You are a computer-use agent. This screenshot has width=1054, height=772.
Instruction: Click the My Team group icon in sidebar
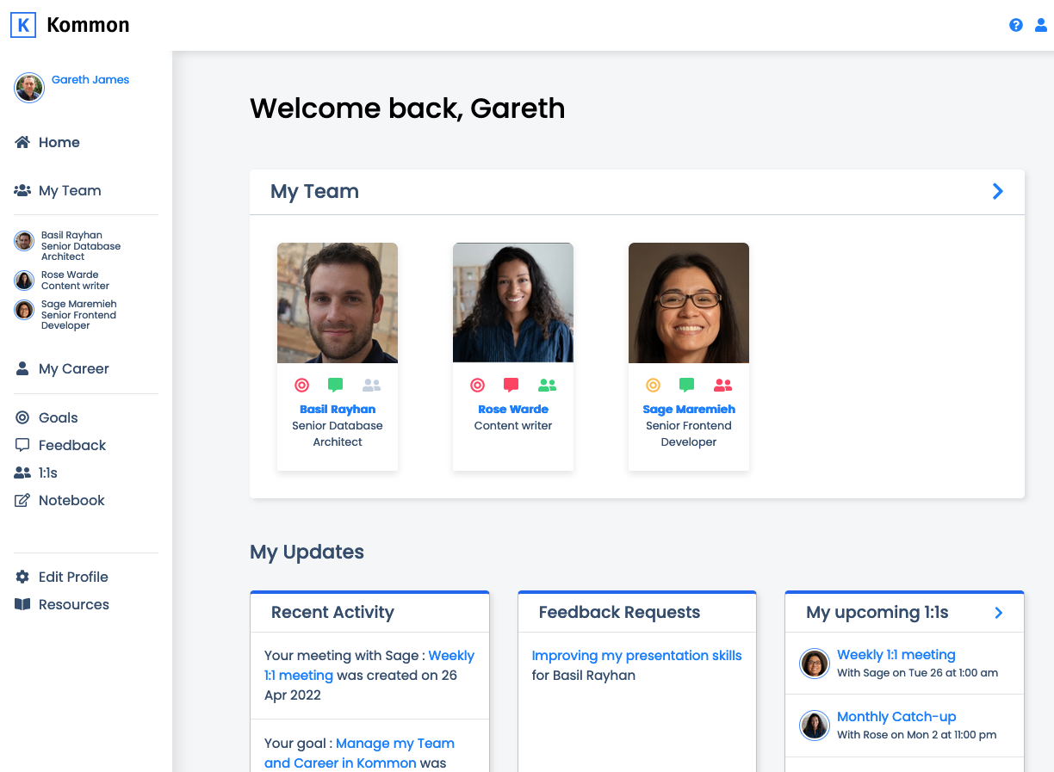(22, 190)
